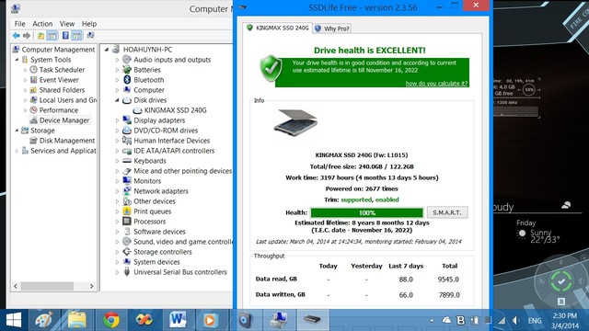Click the Scan for hardware changes toolbar icon
The height and width of the screenshot is (331, 589).
point(90,36)
